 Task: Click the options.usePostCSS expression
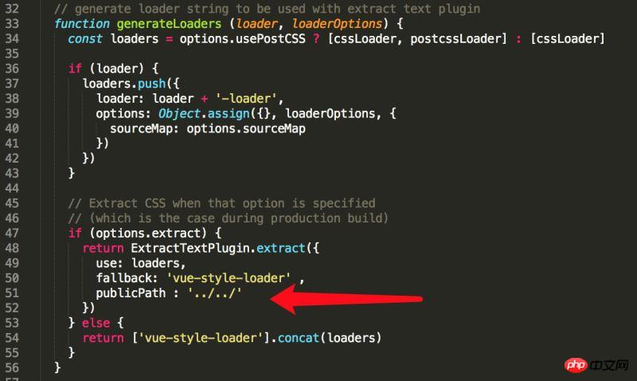[x=242, y=38]
